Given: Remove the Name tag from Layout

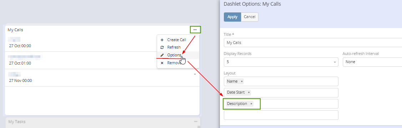Looking at the screenshot, I should pos(241,82).
